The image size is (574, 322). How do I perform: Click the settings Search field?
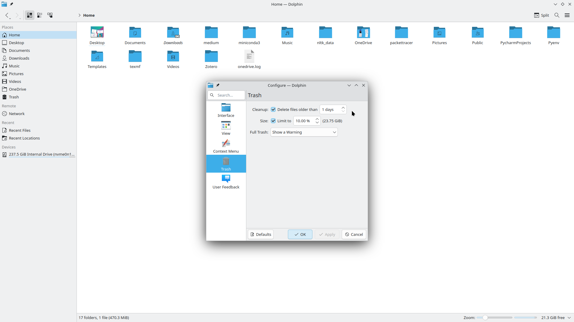pyautogui.click(x=230, y=95)
